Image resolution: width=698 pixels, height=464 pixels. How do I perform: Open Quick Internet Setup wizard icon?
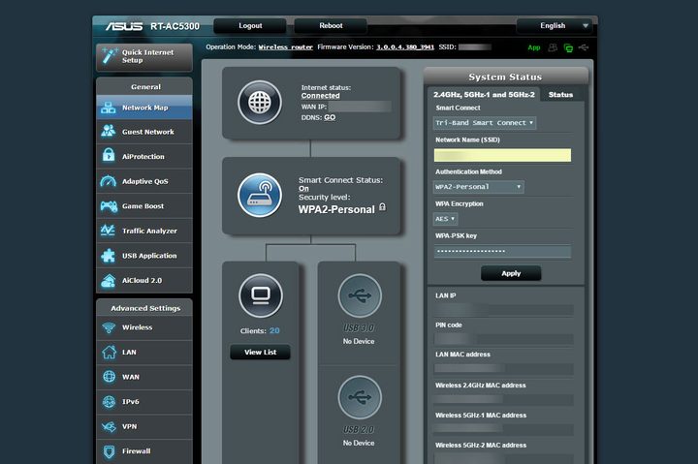[109, 56]
